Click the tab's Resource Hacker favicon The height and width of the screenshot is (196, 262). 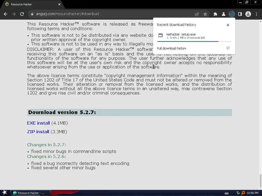click(x=7, y=4)
